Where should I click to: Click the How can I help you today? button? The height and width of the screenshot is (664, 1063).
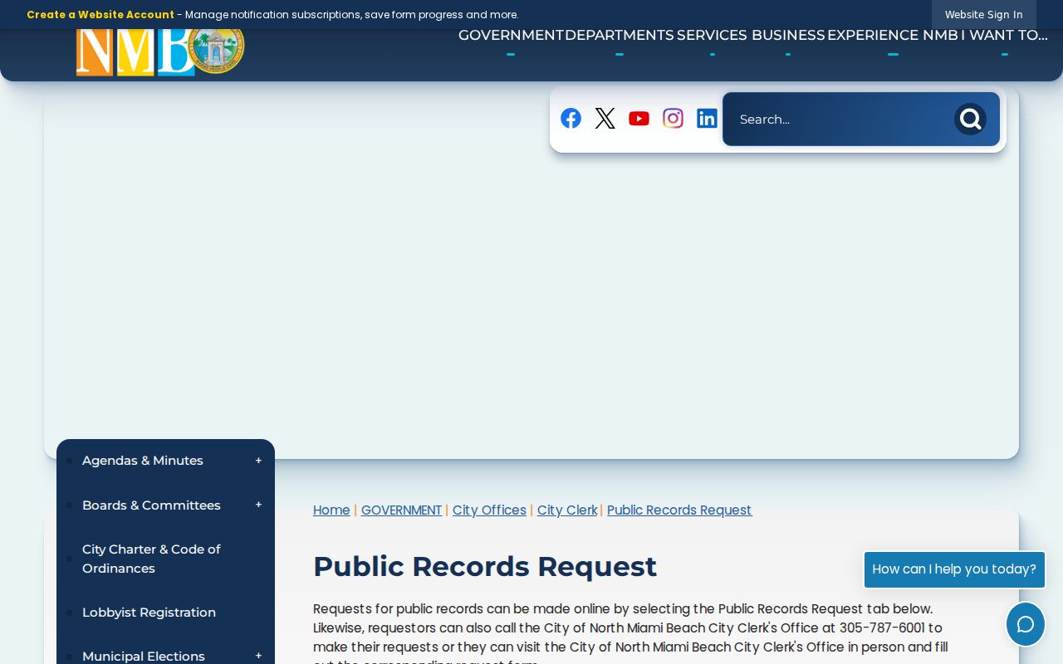click(954, 569)
